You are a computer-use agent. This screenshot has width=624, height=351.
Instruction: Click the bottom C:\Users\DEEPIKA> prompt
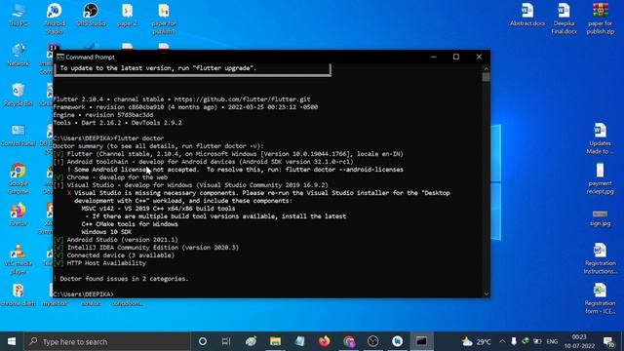(83, 294)
